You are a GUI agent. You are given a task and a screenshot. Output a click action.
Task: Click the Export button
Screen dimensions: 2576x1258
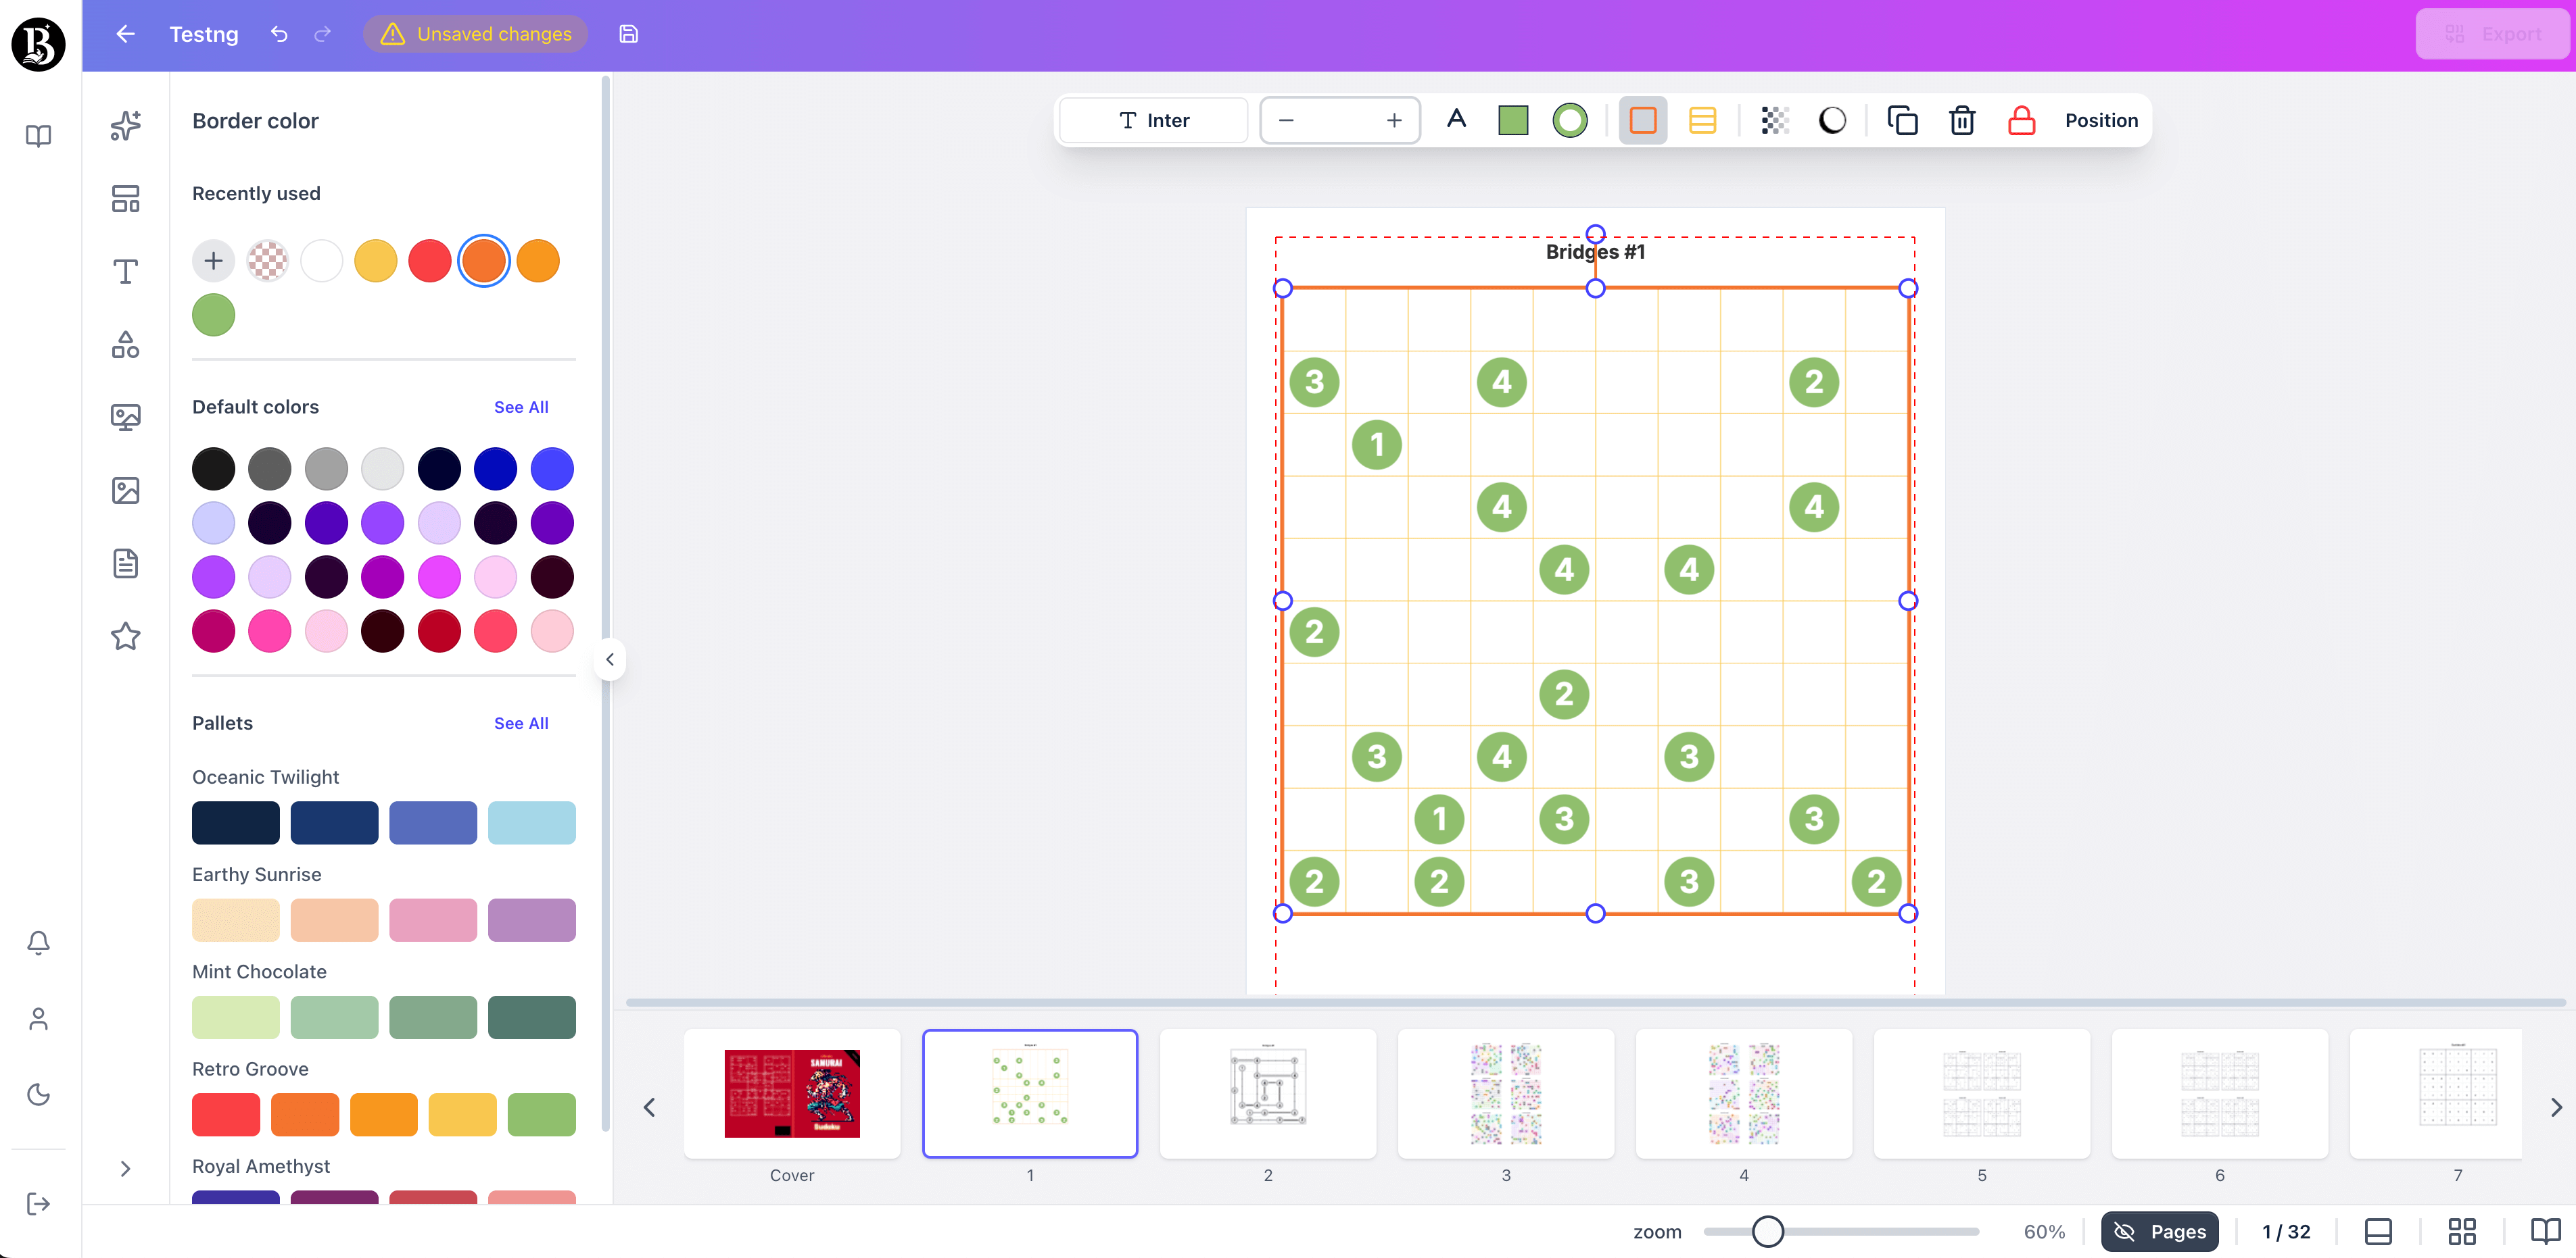pos(2491,34)
